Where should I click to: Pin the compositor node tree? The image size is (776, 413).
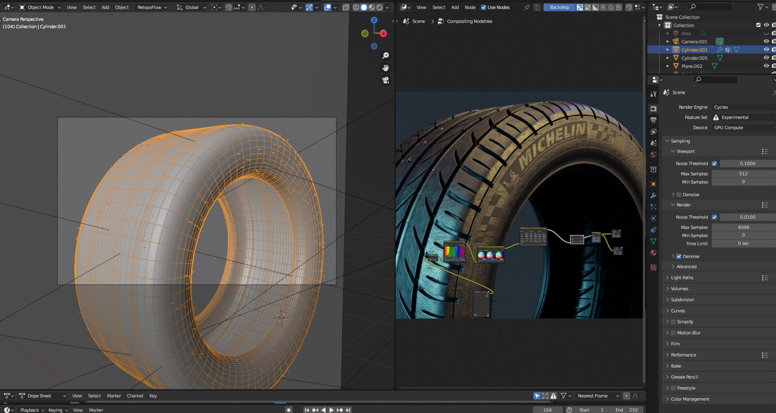pyautogui.click(x=527, y=7)
